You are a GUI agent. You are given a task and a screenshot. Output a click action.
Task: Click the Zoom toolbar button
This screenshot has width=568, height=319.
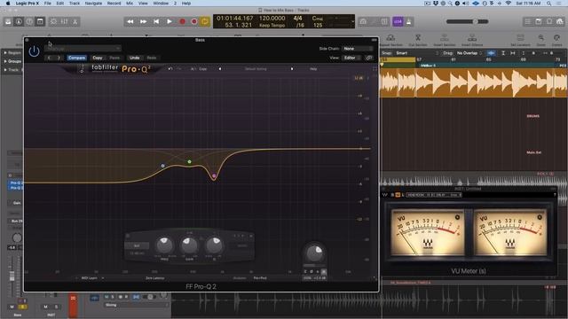(540, 40)
